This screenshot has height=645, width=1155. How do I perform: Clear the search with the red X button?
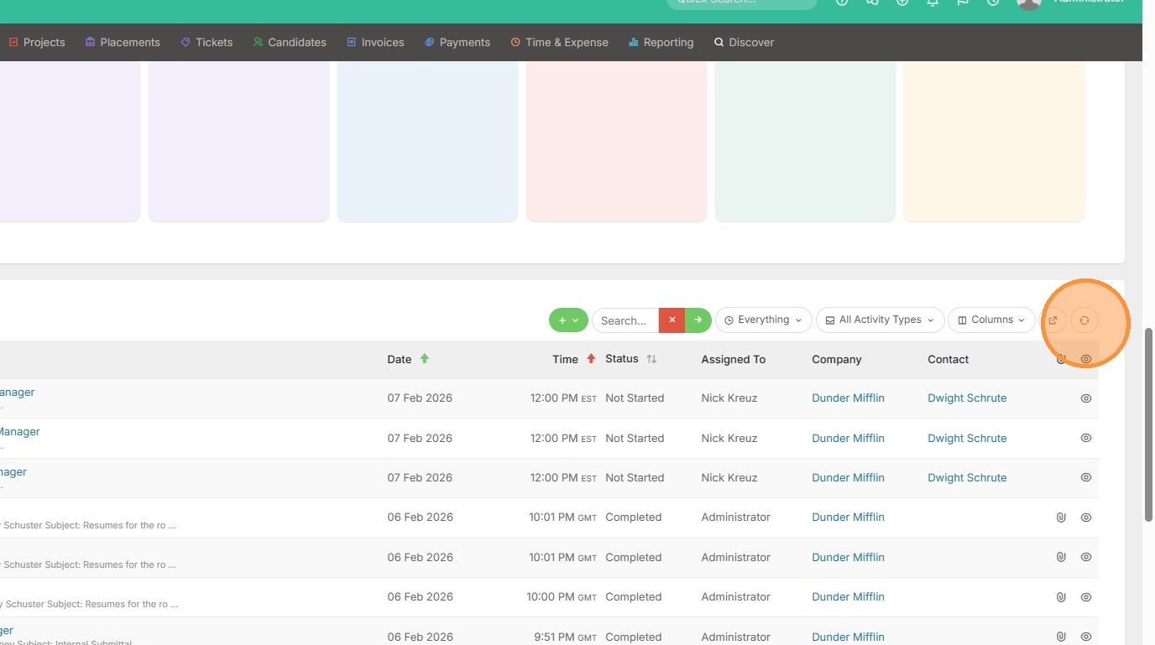pos(672,320)
